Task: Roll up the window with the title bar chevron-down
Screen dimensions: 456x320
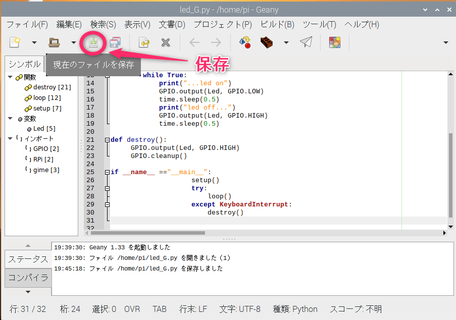Action: click(425, 10)
